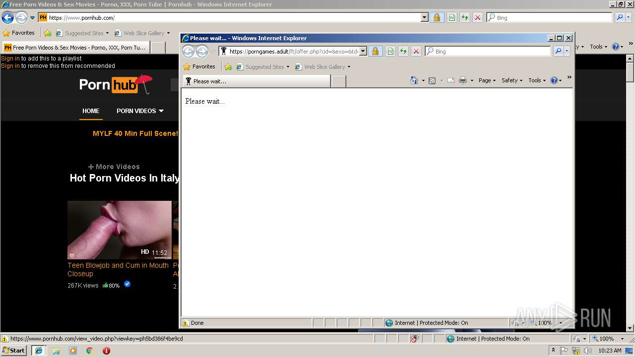Toggle Compatibility View in the main window
The image size is (635, 357).
(x=452, y=18)
